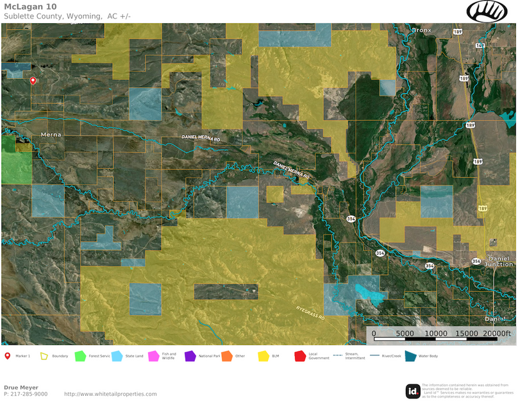518x401 pixels.
Task: Click the Marker 1 legend pin icon
Action: tap(7, 355)
